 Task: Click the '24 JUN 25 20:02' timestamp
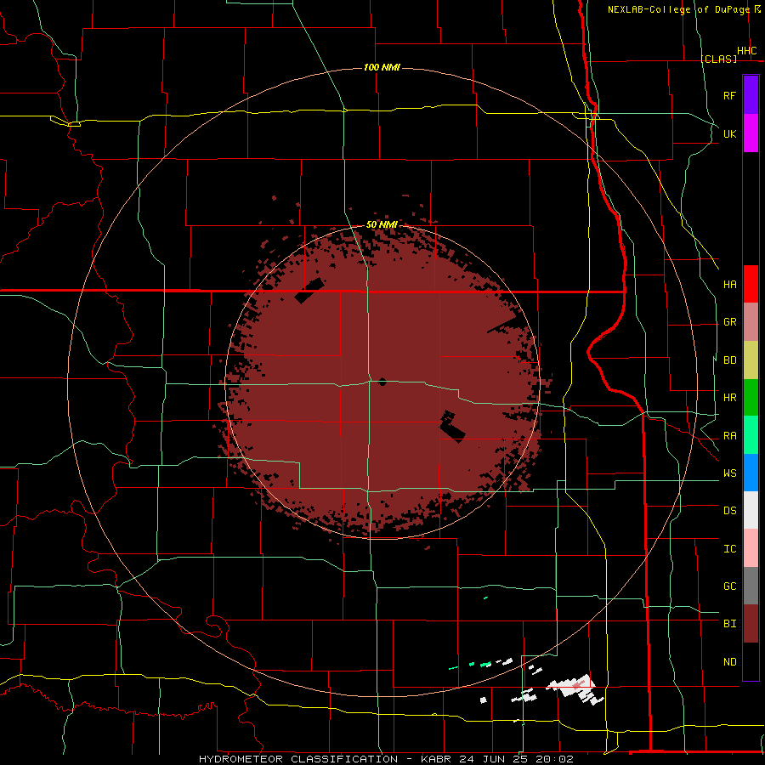click(517, 759)
